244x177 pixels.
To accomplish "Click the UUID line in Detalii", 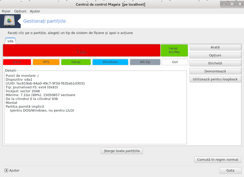I will (x=45, y=83).
